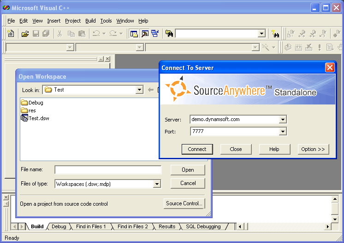
Task: Select the Test.dsw workspace file
Action: click(x=35, y=118)
